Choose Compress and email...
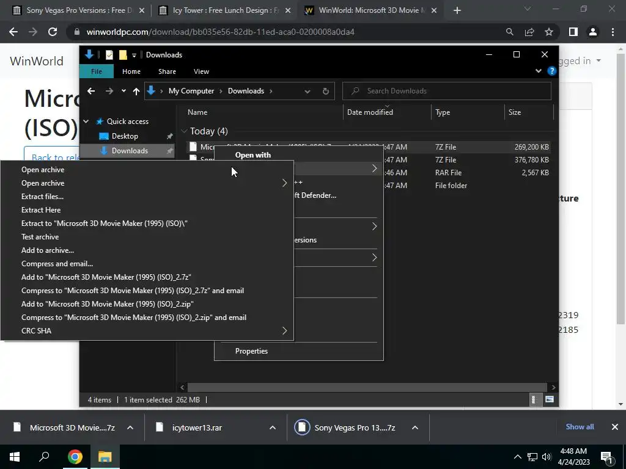The width and height of the screenshot is (626, 469). point(147,264)
